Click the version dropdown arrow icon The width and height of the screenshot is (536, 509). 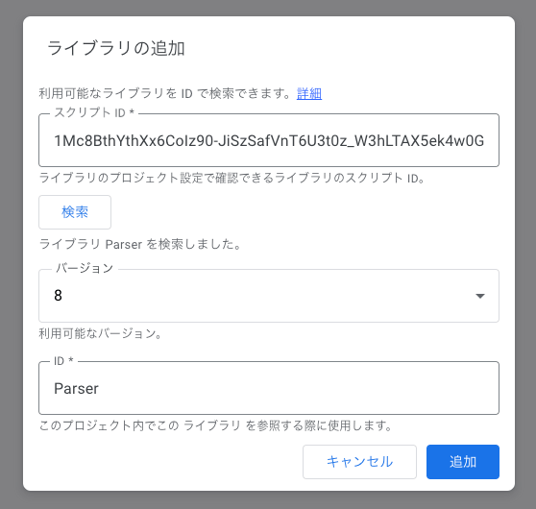click(x=480, y=296)
